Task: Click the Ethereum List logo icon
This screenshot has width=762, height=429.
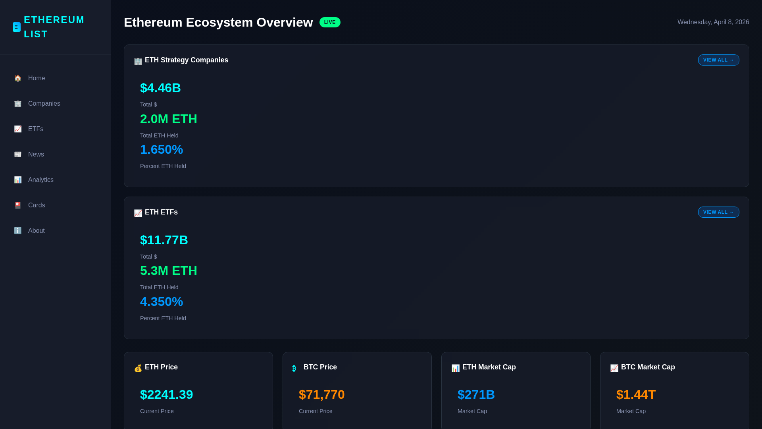Action: 16,27
